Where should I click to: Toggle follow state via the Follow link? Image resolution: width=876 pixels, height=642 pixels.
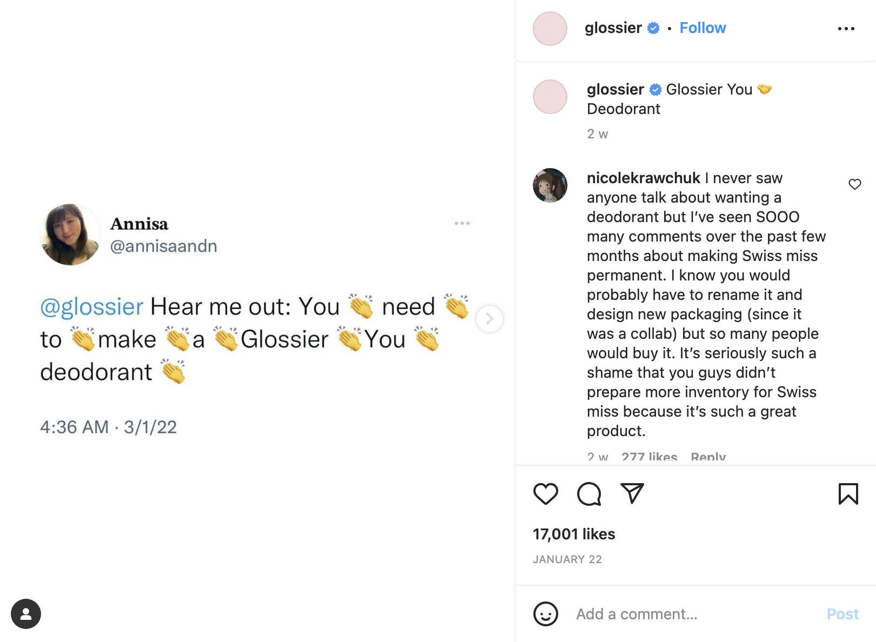pyautogui.click(x=702, y=28)
